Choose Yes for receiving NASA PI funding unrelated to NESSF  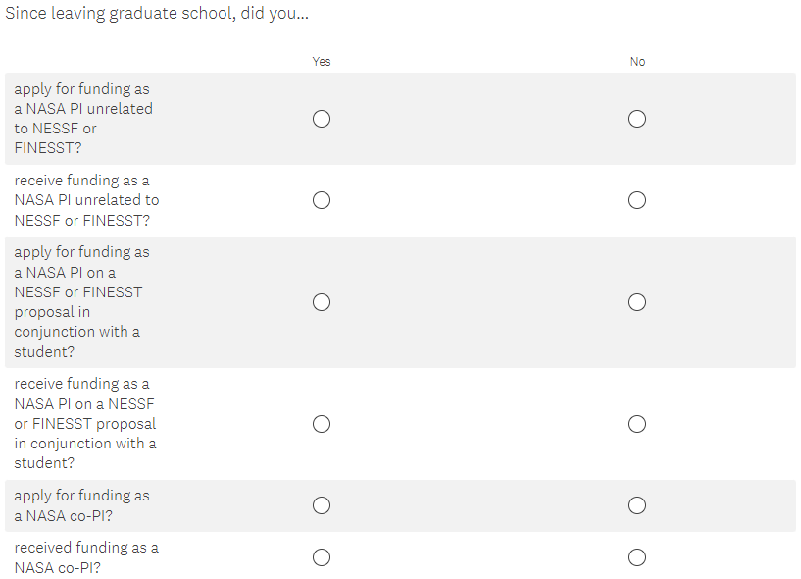point(322,200)
